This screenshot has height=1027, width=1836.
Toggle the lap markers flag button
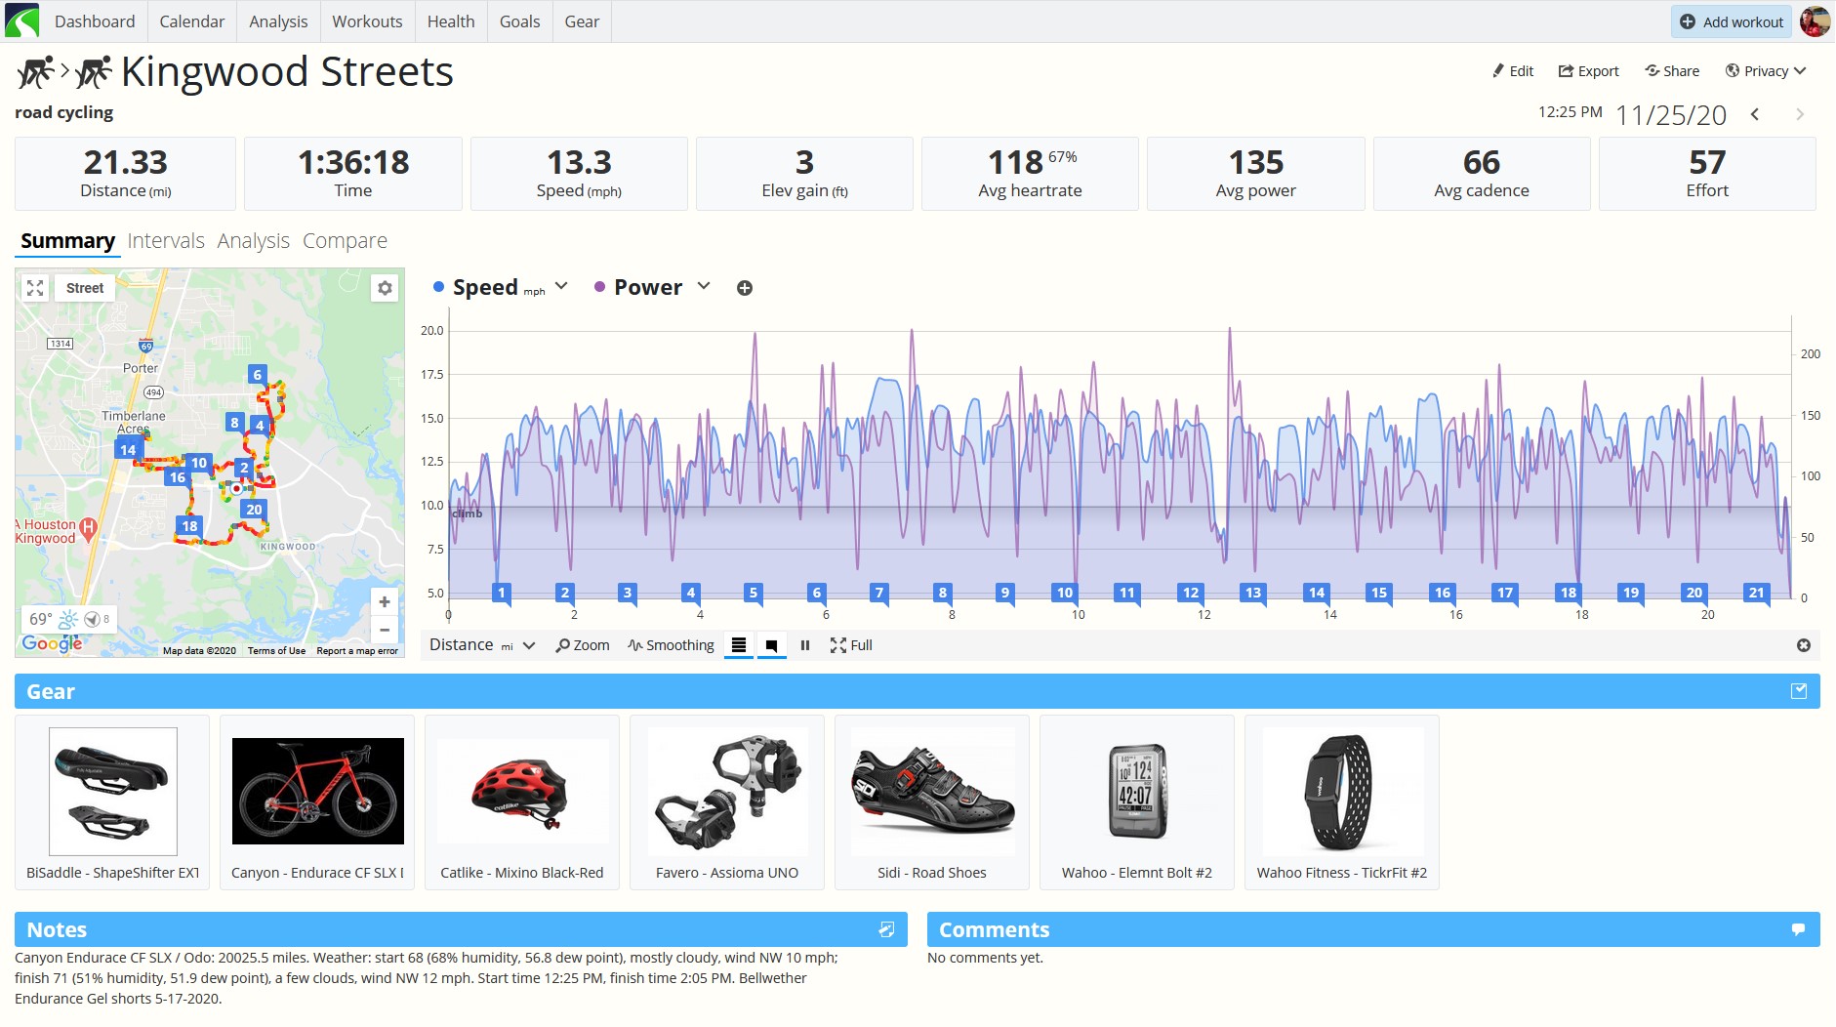coord(771,645)
